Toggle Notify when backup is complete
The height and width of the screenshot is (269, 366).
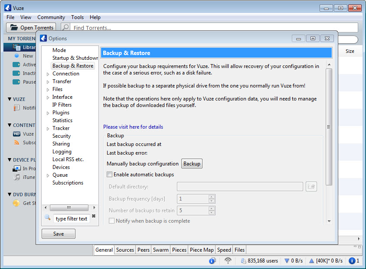[x=111, y=221]
